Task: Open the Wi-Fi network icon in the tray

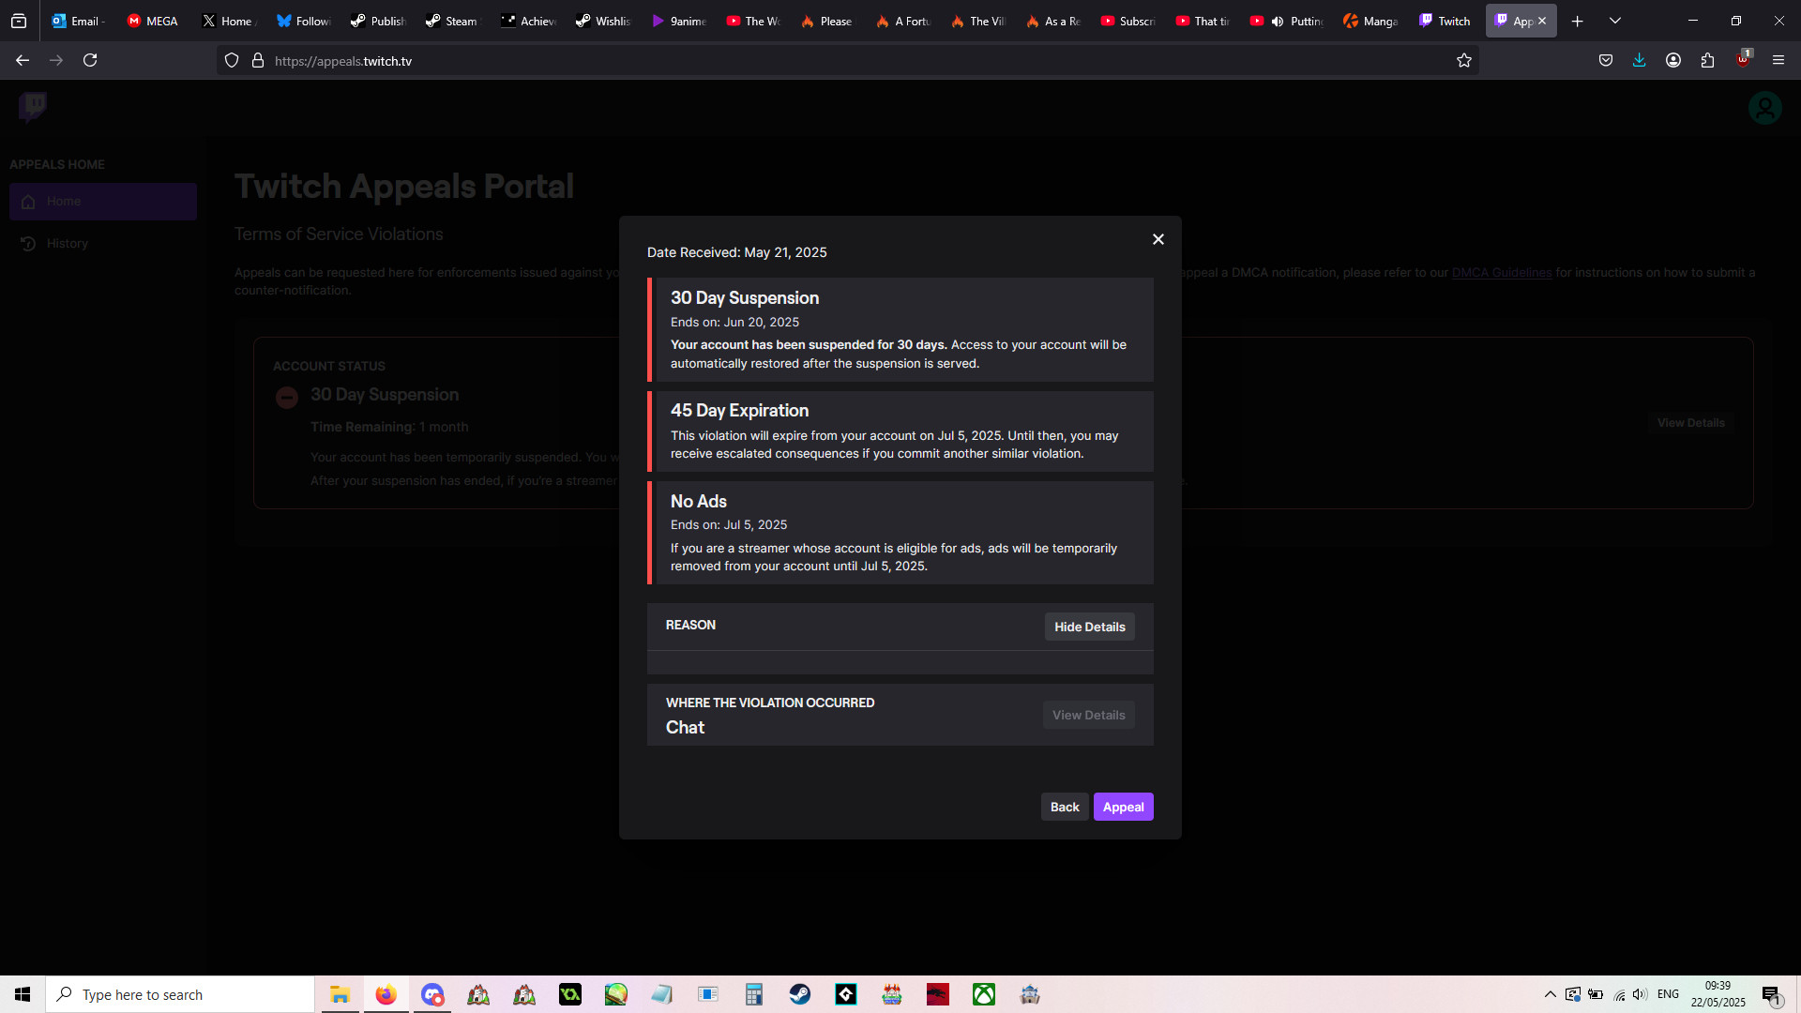Action: coord(1619,994)
